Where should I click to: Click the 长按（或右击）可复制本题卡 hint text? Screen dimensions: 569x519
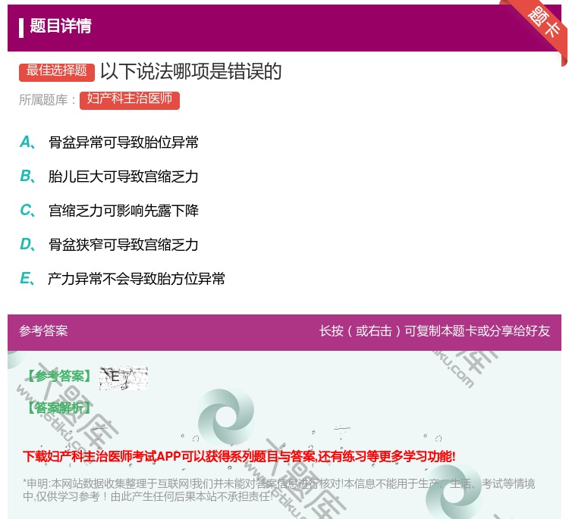pyautogui.click(x=435, y=330)
